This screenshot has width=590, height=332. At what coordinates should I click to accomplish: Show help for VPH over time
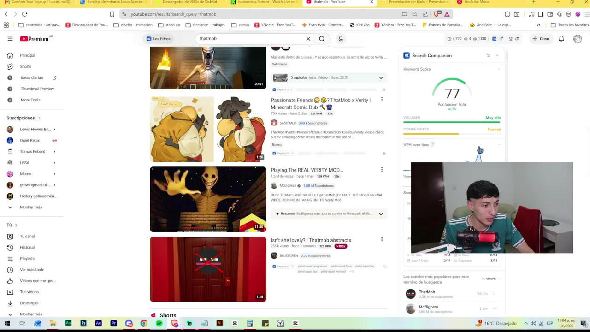pyautogui.click(x=432, y=145)
